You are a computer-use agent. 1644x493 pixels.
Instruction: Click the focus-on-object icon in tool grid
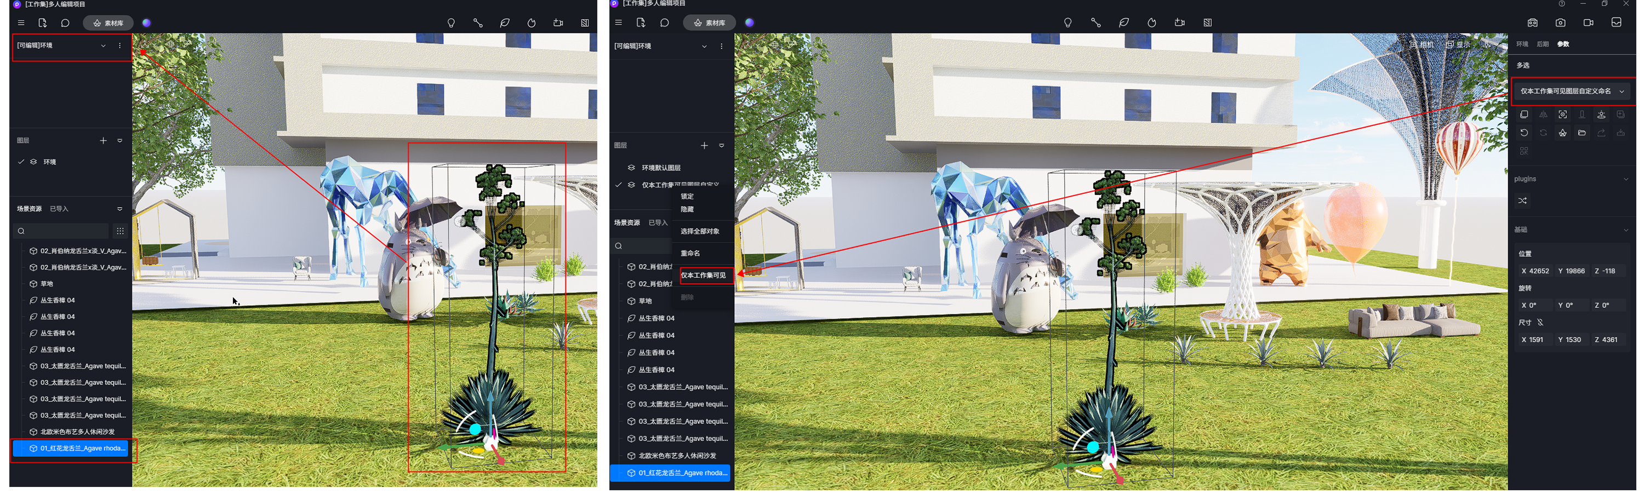point(1562,115)
